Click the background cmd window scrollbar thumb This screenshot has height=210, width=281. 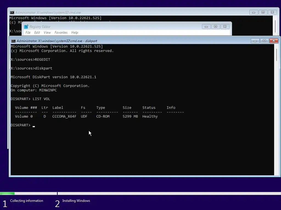coord(275,27)
